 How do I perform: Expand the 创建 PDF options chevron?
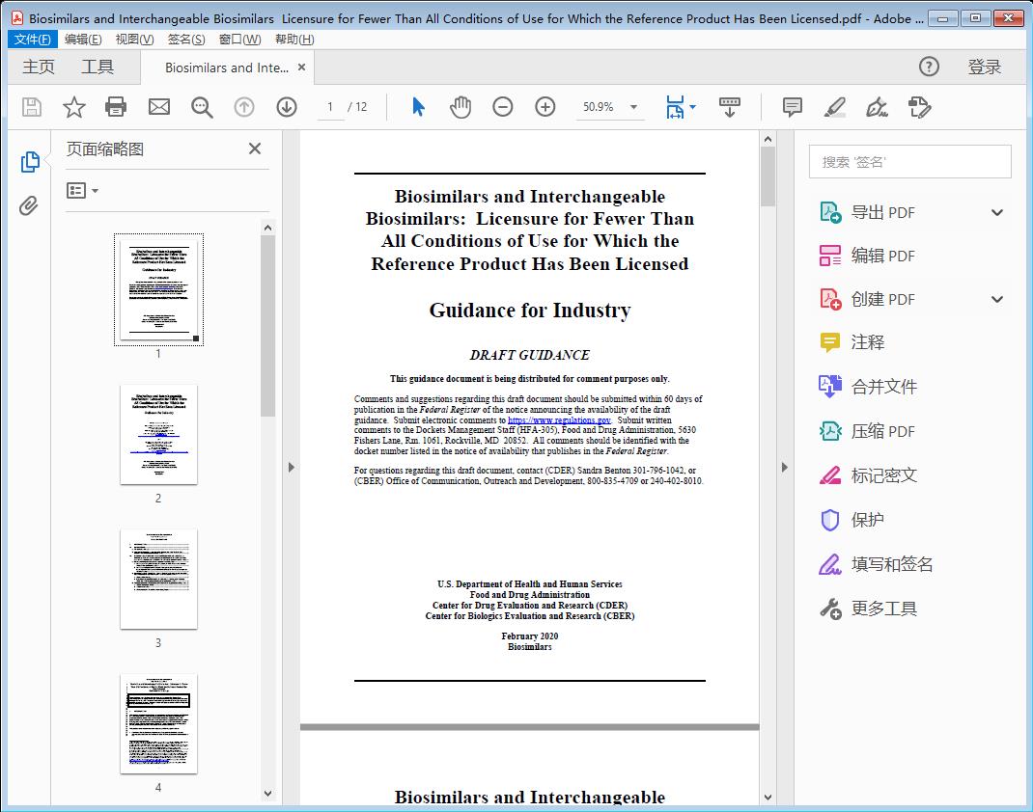(996, 299)
